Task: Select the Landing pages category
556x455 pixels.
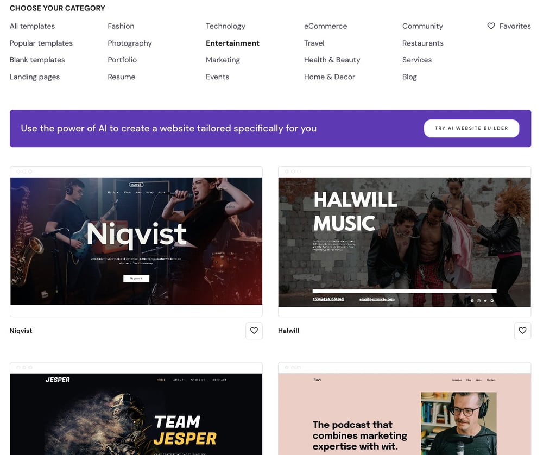Action: point(35,77)
